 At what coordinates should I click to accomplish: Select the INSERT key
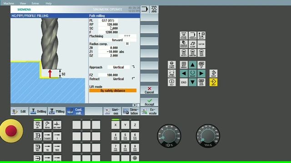pos(213,73)
